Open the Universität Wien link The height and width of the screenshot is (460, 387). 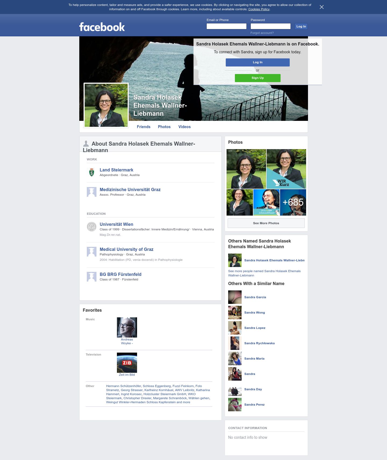(x=116, y=224)
